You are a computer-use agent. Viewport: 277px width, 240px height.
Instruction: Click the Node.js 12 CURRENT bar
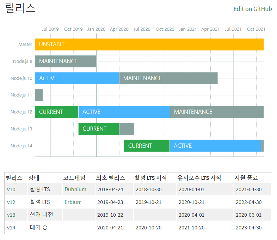tap(56, 112)
